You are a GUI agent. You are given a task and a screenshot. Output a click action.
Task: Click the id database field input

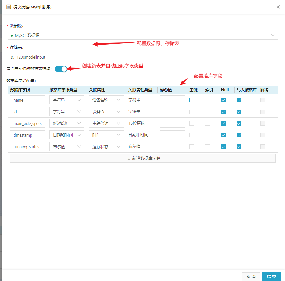(x=27, y=112)
